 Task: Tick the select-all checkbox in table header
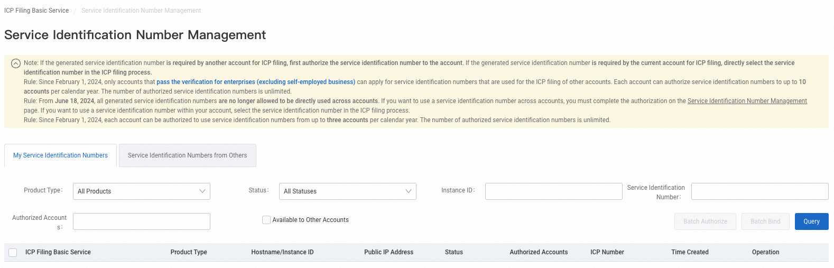coord(13,253)
